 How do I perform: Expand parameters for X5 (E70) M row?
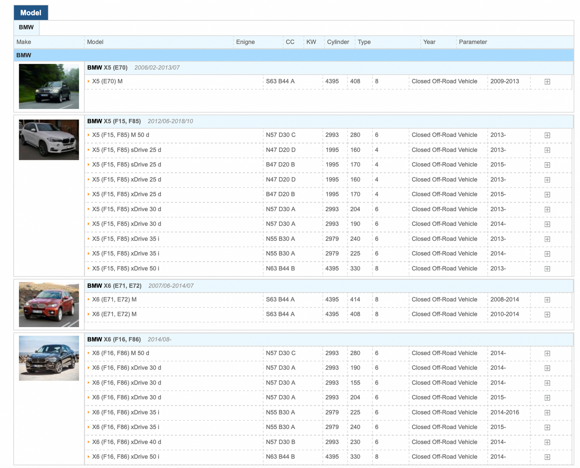(547, 81)
